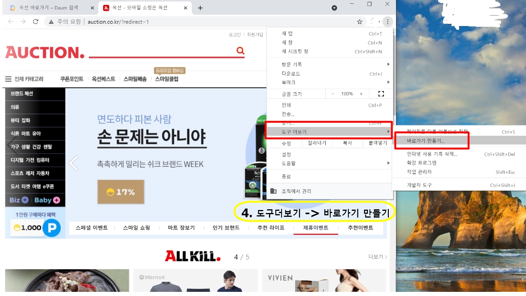Image resolution: width=526 pixels, height=296 pixels.
Task: Switch to 스마일 쇼핑 banner tab
Action: coord(136,228)
